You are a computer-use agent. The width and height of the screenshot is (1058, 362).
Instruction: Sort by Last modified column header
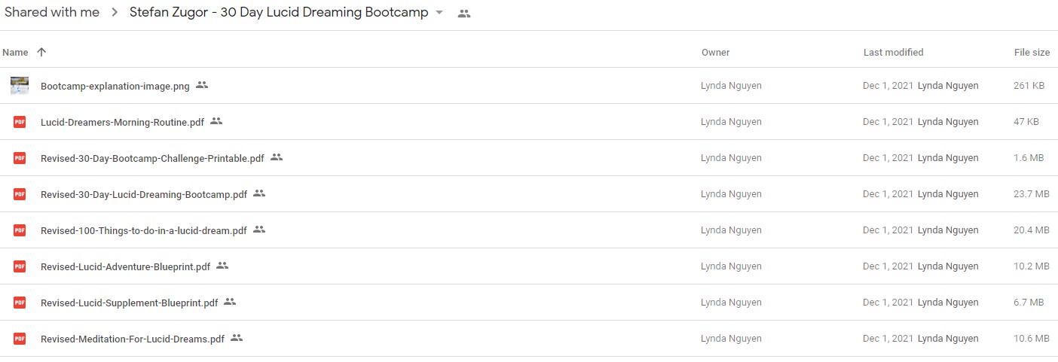point(893,53)
